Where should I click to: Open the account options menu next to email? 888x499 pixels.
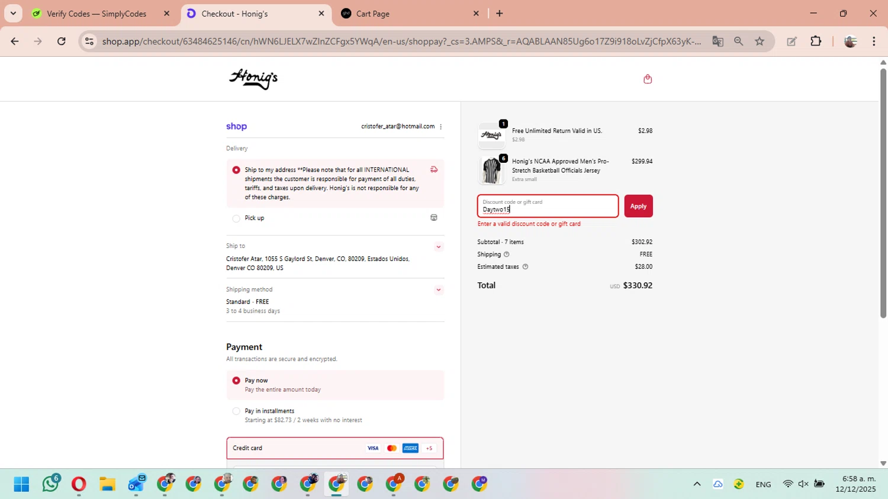pyautogui.click(x=440, y=127)
